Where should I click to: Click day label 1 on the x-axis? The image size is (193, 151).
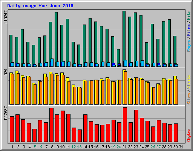point(12,147)
